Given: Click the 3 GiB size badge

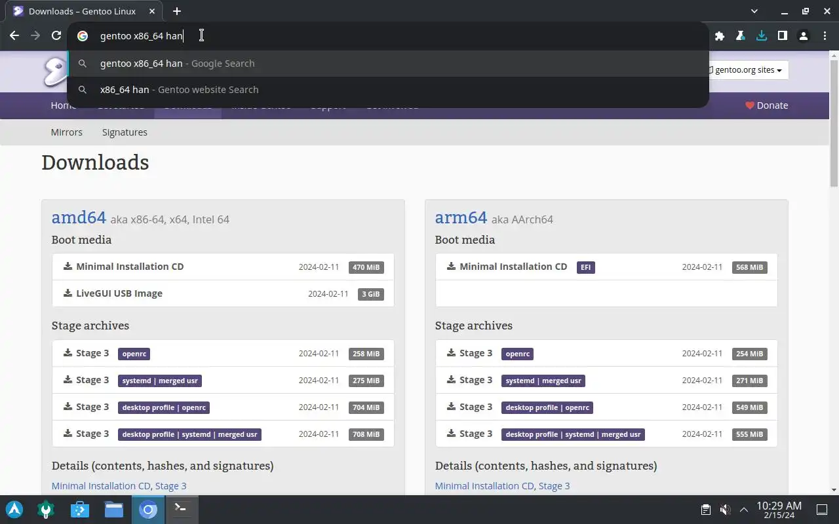Looking at the screenshot, I should [x=370, y=294].
